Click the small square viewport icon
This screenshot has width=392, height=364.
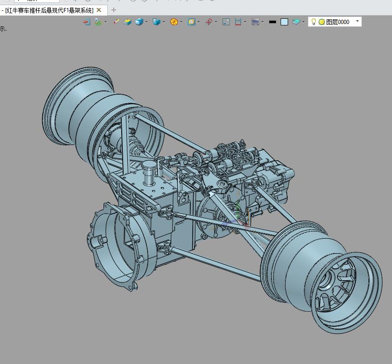point(226,22)
